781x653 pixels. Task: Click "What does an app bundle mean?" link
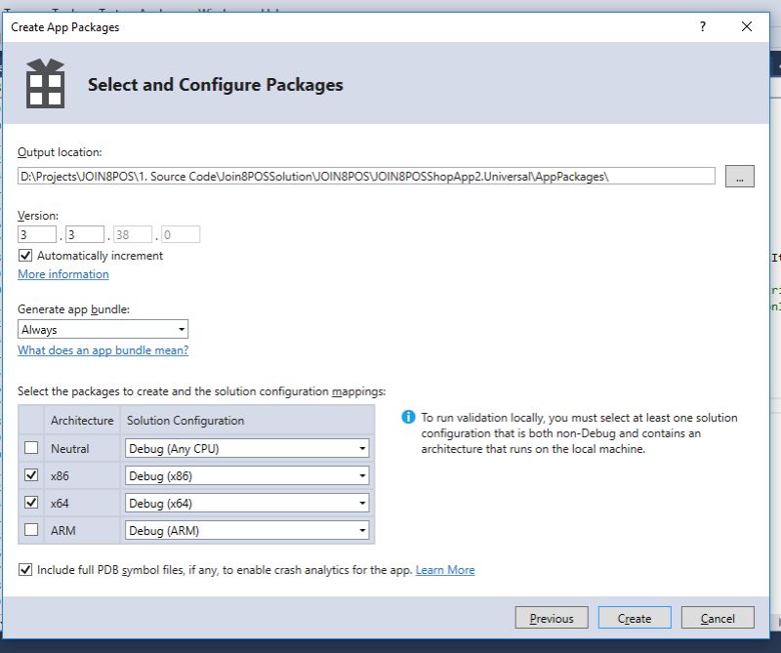[103, 348]
